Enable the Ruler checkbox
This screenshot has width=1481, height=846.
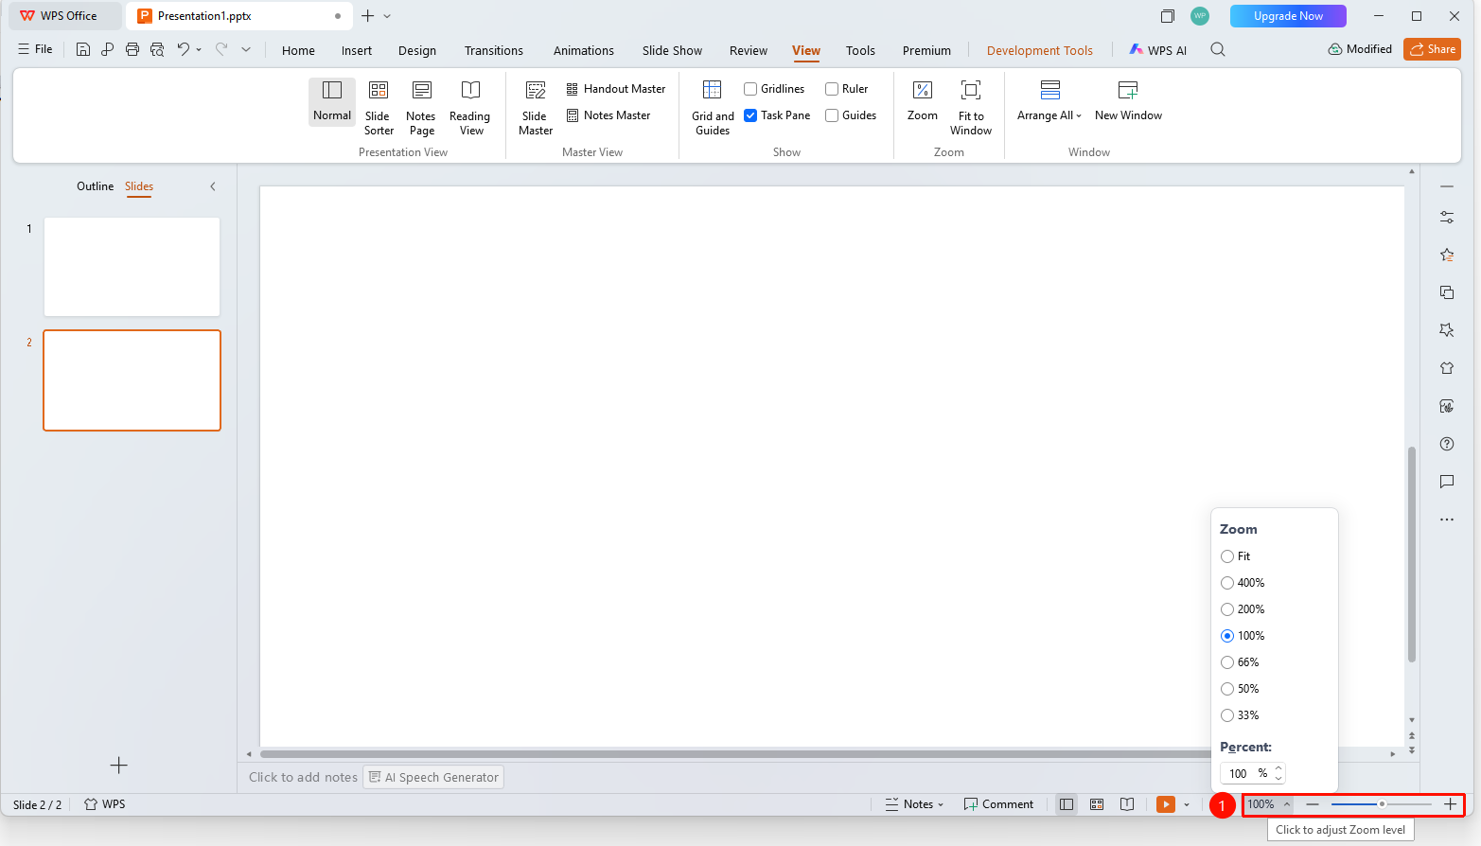tap(832, 89)
